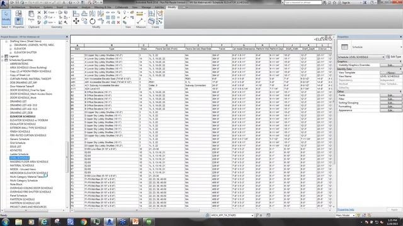Open PowerPoint from the taskbar
The height and width of the screenshot is (226, 403).
[x=135, y=222]
